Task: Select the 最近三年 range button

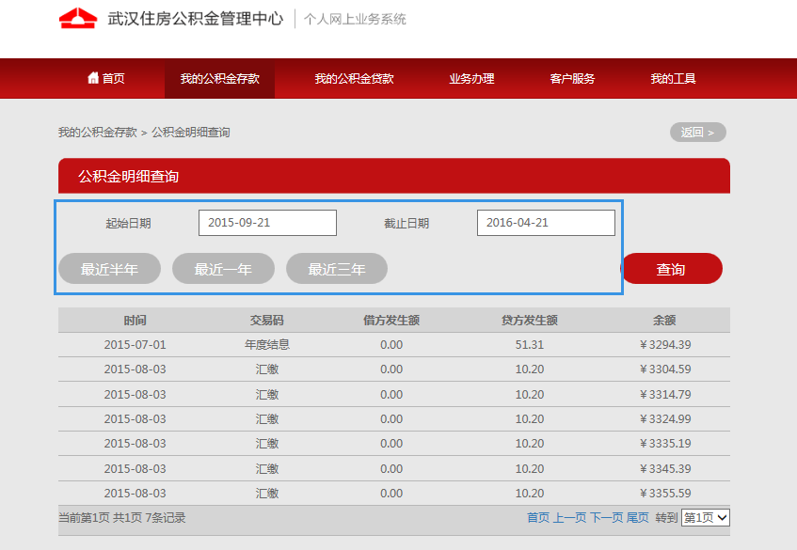Action: [337, 269]
